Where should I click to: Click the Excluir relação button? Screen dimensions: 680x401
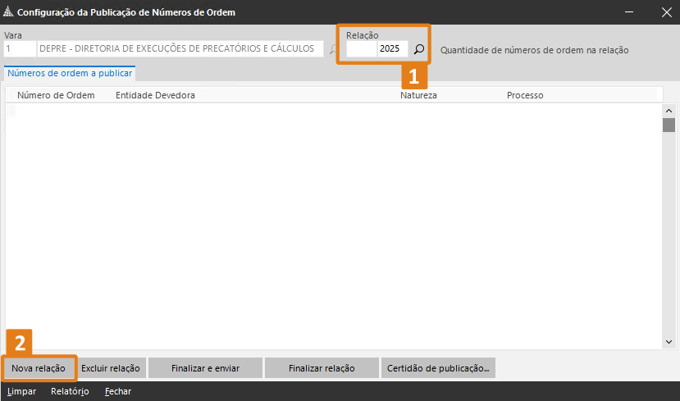coord(111,368)
